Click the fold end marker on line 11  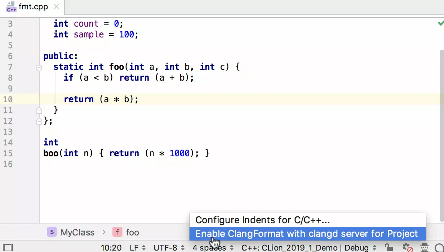(x=39, y=111)
